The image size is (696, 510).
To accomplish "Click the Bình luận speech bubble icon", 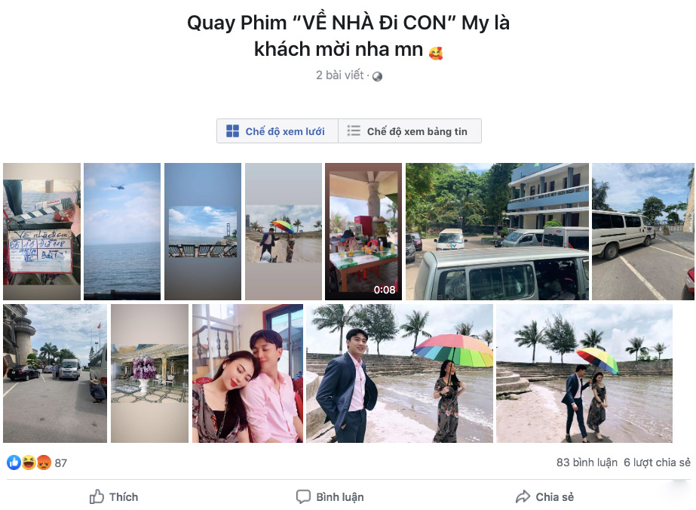I will [303, 496].
